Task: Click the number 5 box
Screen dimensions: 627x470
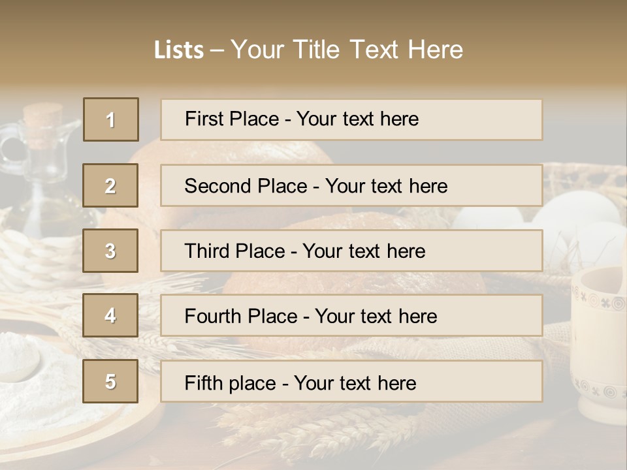Action: tap(110, 381)
